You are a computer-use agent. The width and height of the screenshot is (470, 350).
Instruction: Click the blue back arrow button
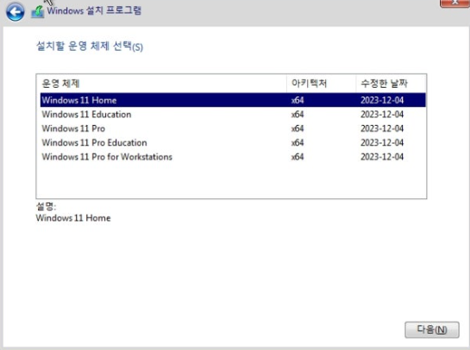coord(15,12)
